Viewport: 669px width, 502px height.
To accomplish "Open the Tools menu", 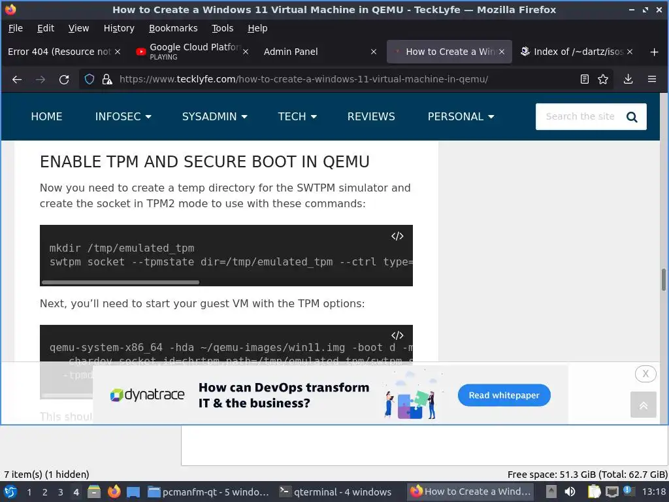I will tap(222, 28).
